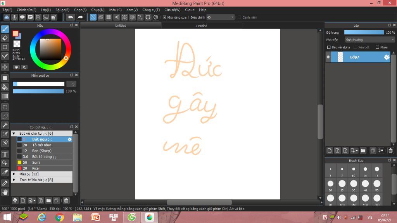Screen dimensions: 397x223
Task: Expand Tran trí bla bla brush group
Action: pyautogui.click(x=14, y=180)
